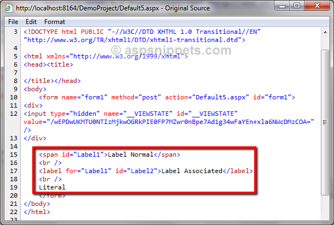Click line number 14 in the gutter
The width and height of the screenshot is (334, 225).
point(14,146)
